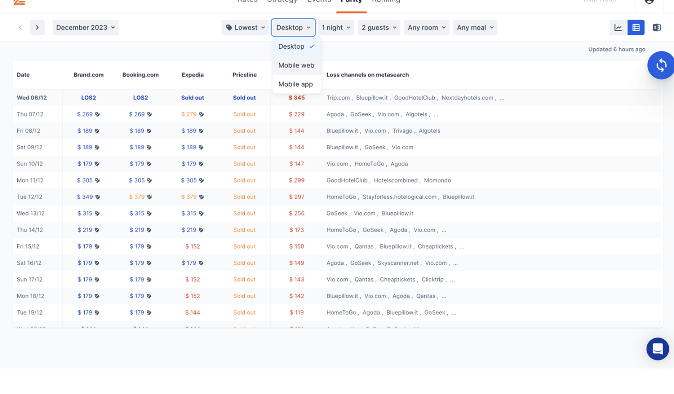
Task: Click the $ 119 metasearch price on Tue 19/12
Action: (x=297, y=313)
